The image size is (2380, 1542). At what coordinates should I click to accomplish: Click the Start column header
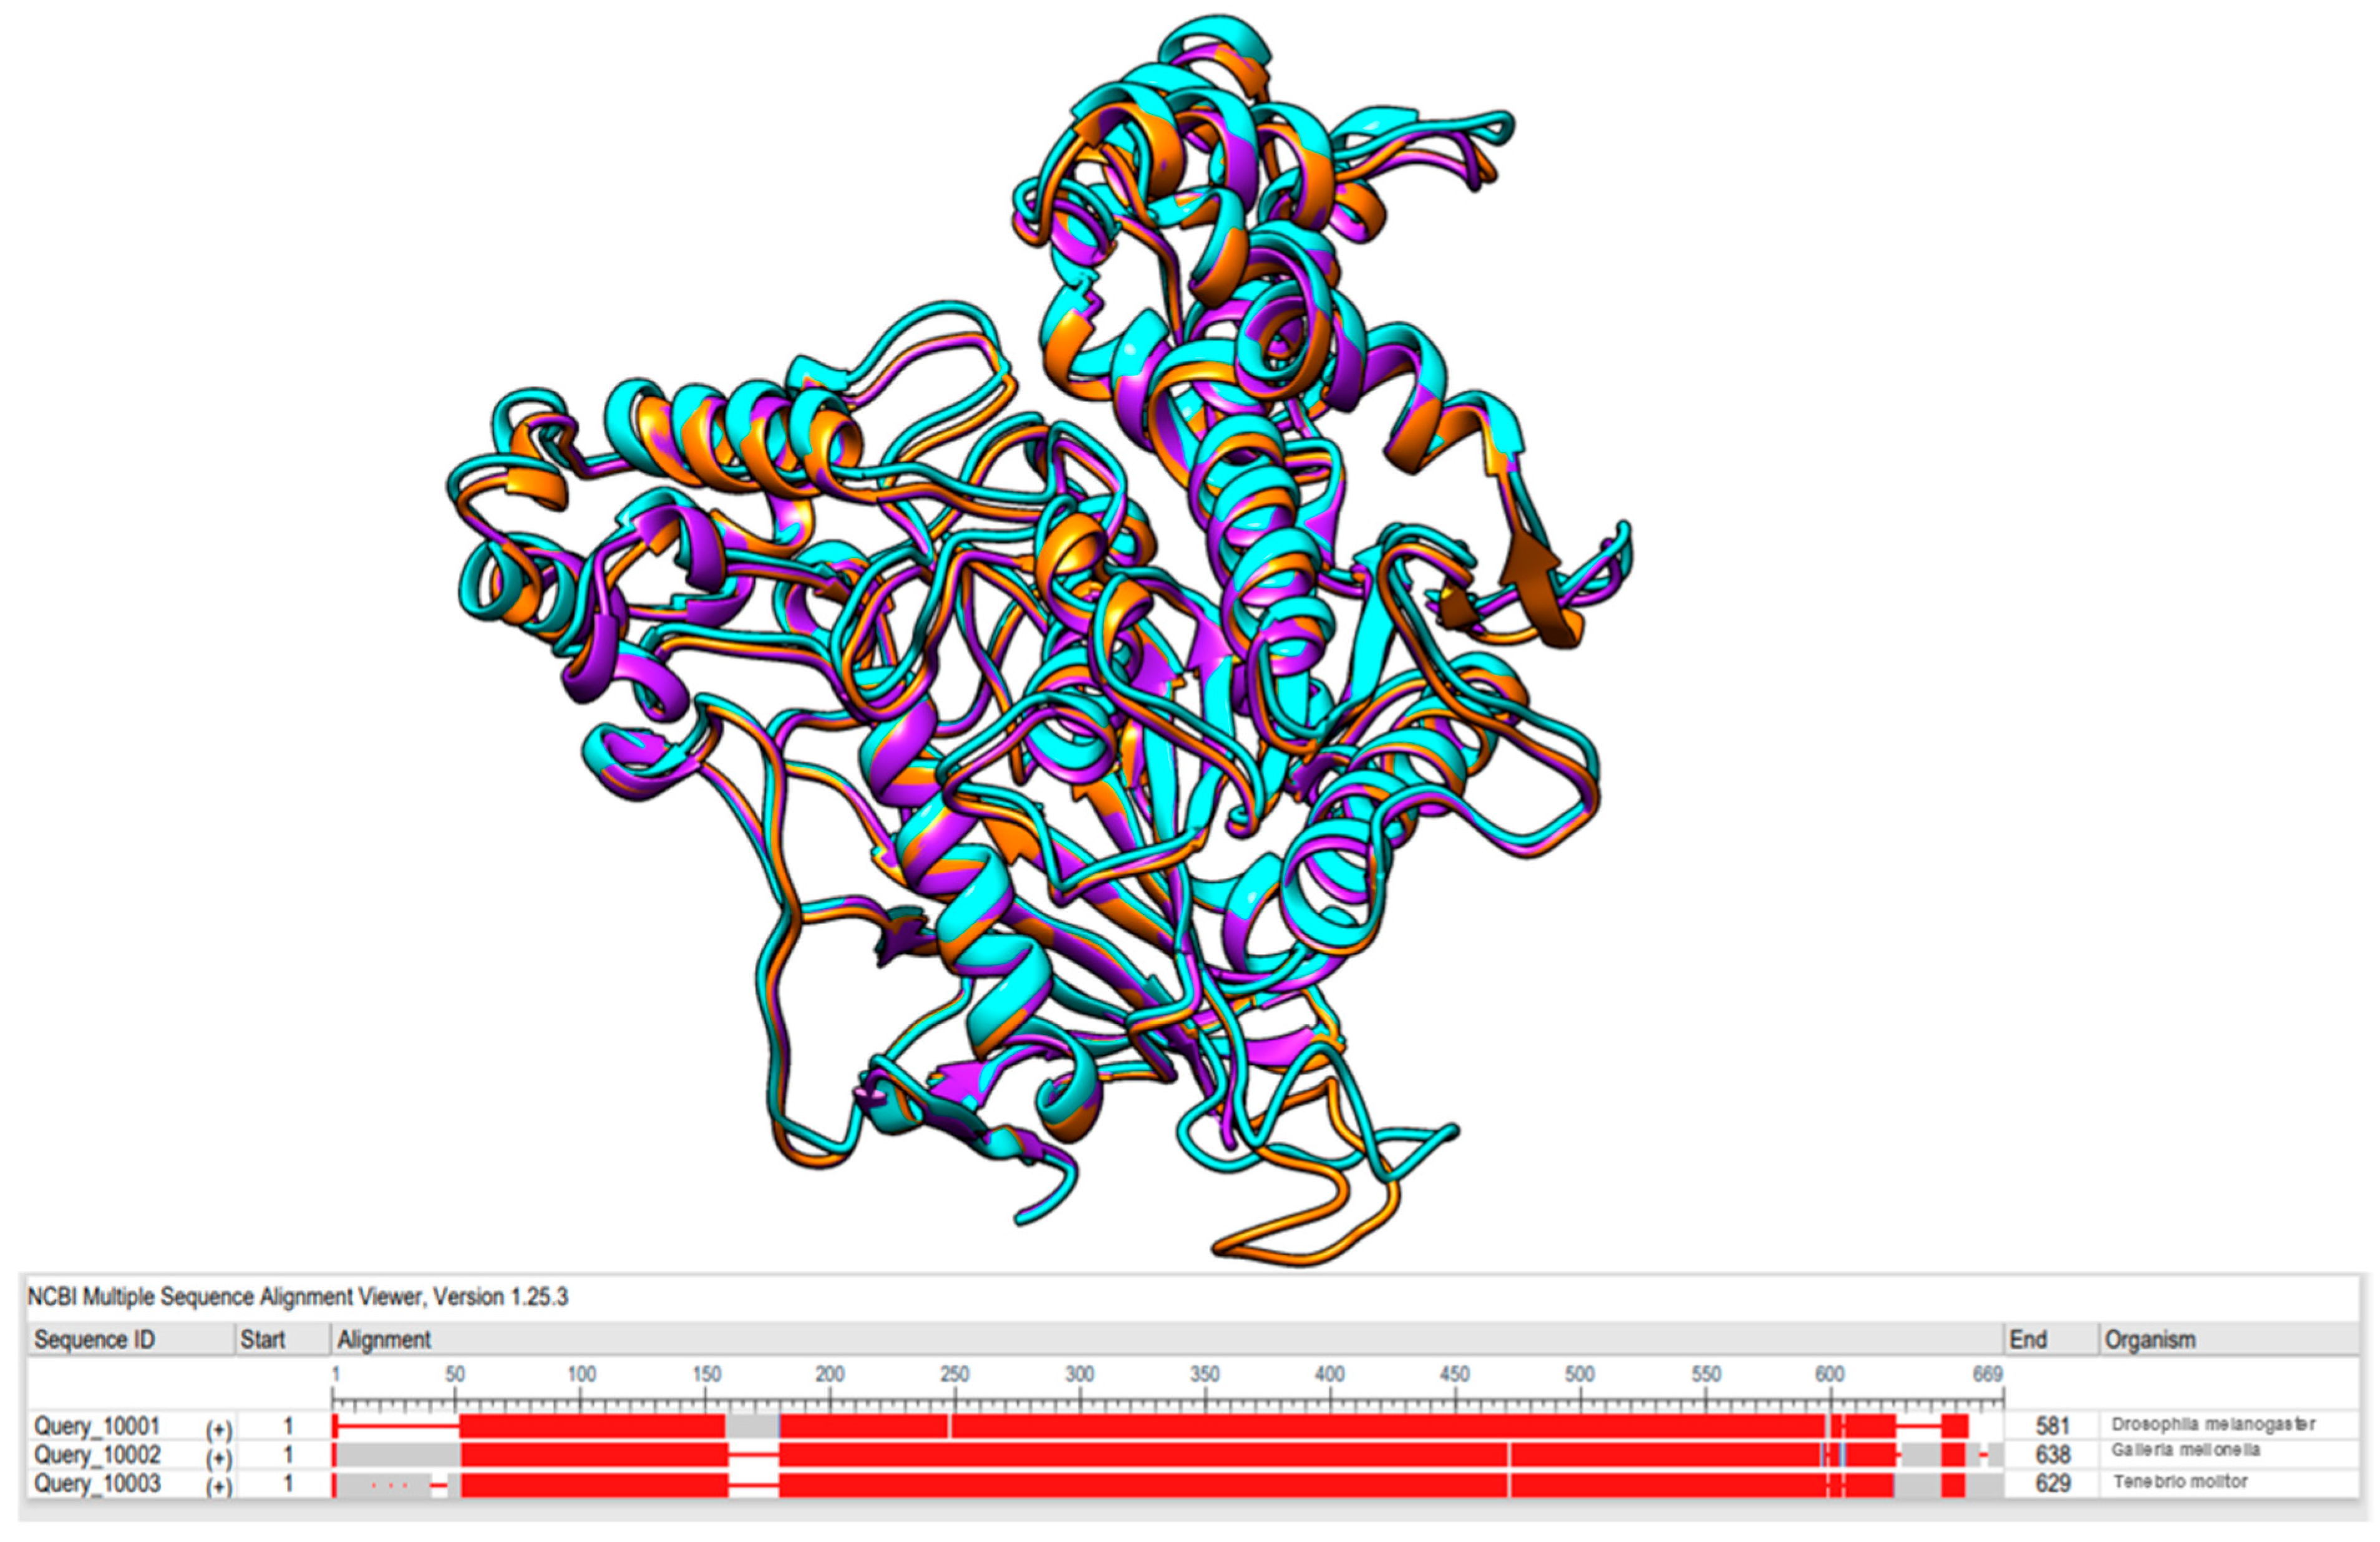click(262, 1339)
